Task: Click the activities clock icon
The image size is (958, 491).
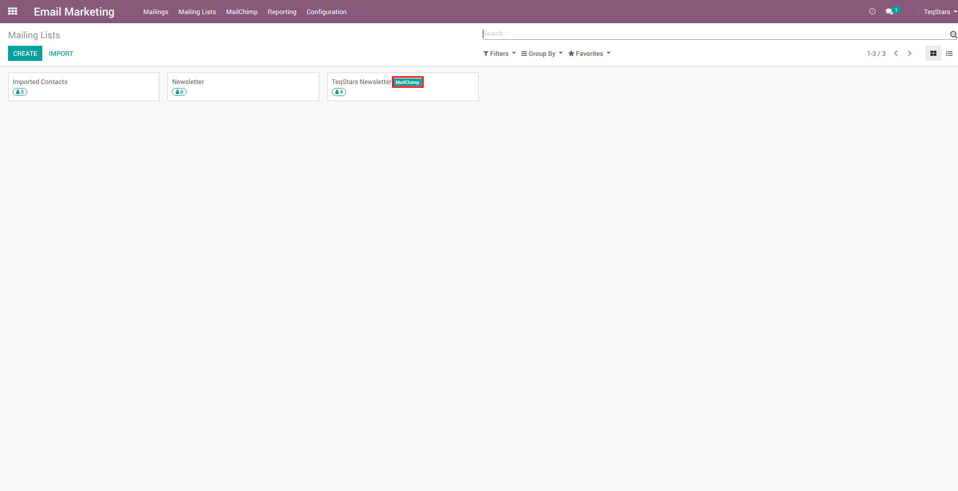Action: click(872, 12)
